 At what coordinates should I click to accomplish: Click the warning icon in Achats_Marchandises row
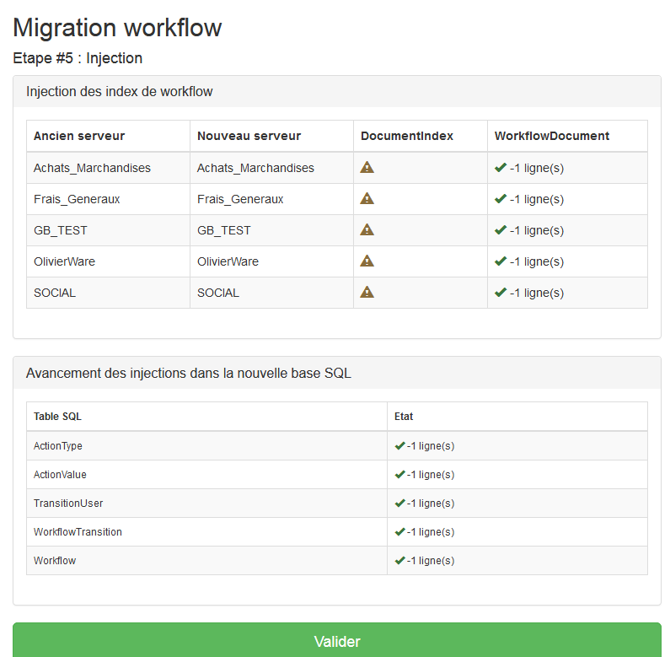pos(367,167)
